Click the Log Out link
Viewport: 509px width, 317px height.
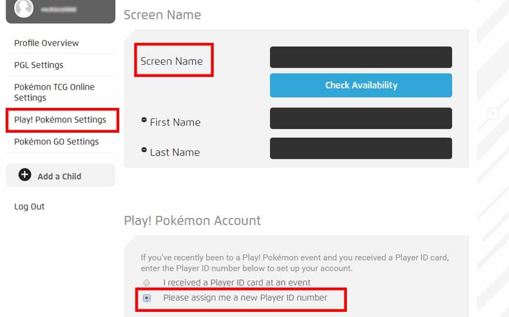click(29, 207)
